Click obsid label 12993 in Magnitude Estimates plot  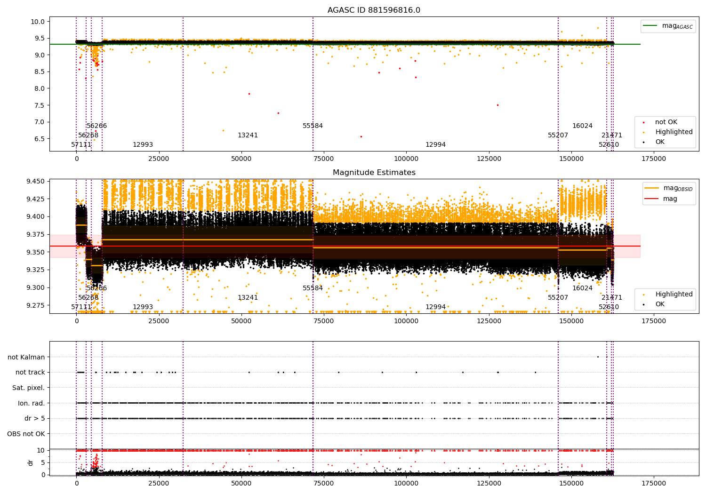click(143, 307)
